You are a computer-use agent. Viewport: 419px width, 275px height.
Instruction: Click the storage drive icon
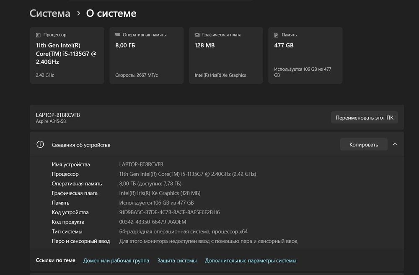coord(276,35)
